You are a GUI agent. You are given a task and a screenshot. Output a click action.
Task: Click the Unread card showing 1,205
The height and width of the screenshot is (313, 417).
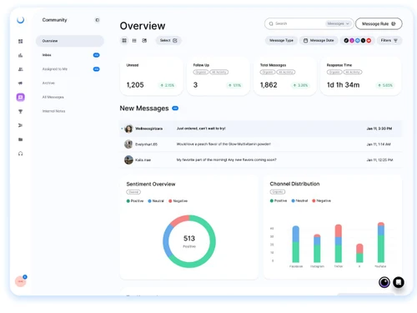[152, 77]
